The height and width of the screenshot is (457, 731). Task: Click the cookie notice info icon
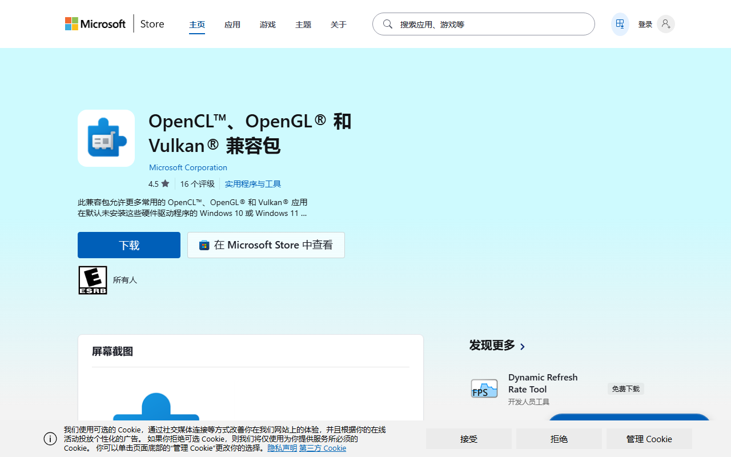click(50, 439)
